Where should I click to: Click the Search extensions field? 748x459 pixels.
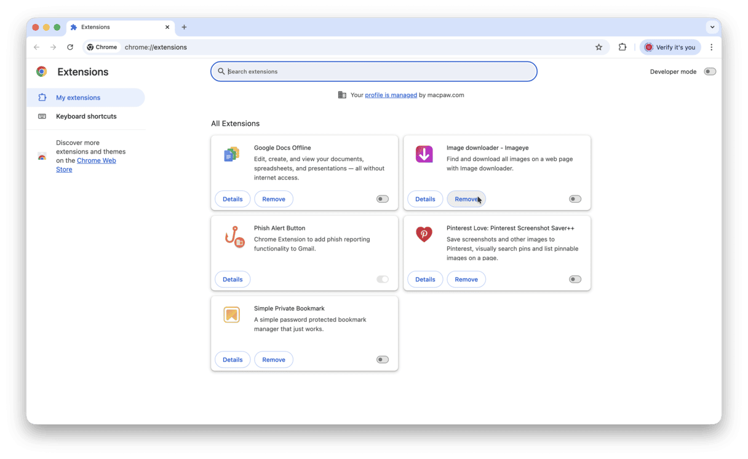pyautogui.click(x=374, y=71)
